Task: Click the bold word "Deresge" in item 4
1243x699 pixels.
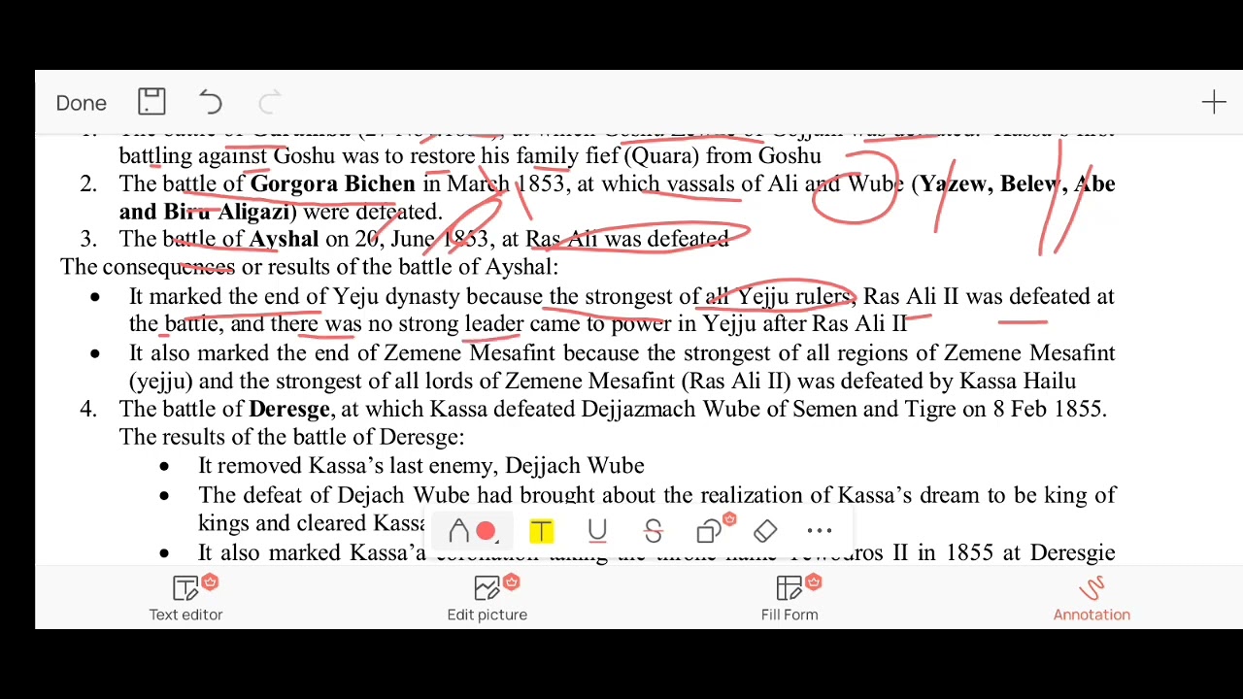Action: (289, 409)
